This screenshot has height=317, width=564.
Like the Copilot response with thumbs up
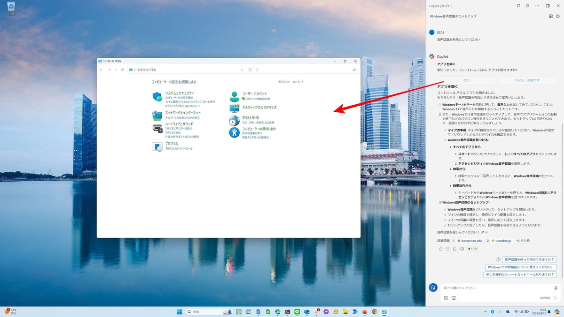pyautogui.click(x=440, y=248)
